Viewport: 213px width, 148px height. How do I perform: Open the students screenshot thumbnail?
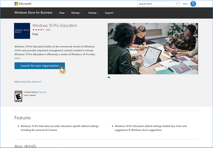point(153,48)
